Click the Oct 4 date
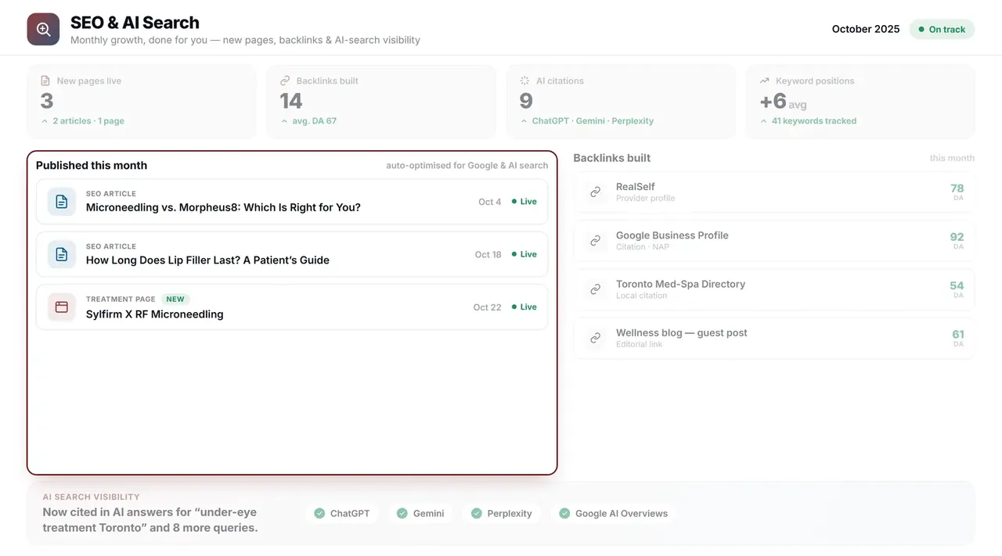The width and height of the screenshot is (1002, 556). click(x=490, y=202)
